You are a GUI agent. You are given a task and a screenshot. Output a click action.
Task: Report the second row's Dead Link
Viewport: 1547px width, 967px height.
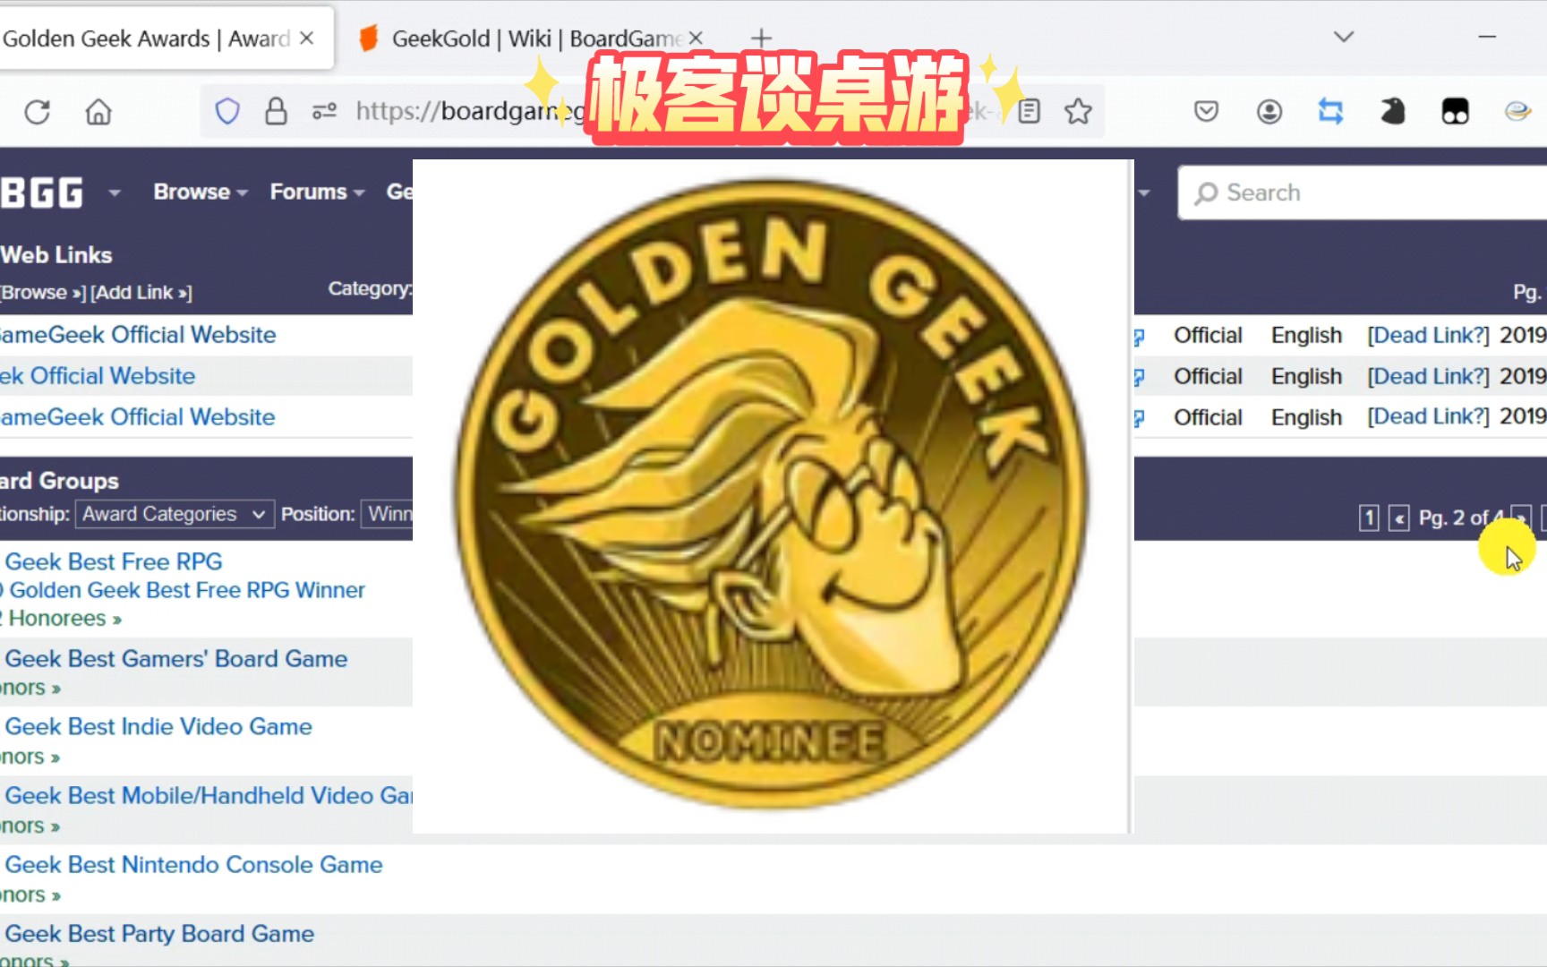(x=1428, y=376)
